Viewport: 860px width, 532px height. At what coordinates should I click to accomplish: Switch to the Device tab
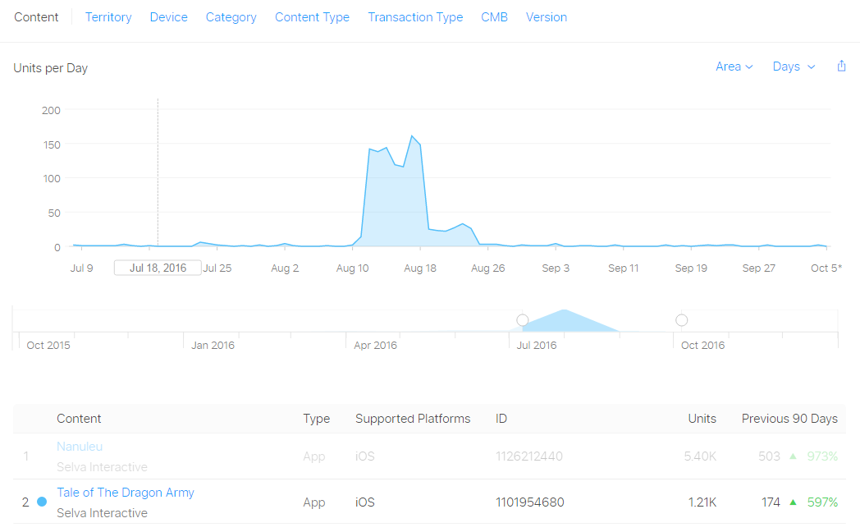[x=169, y=17]
